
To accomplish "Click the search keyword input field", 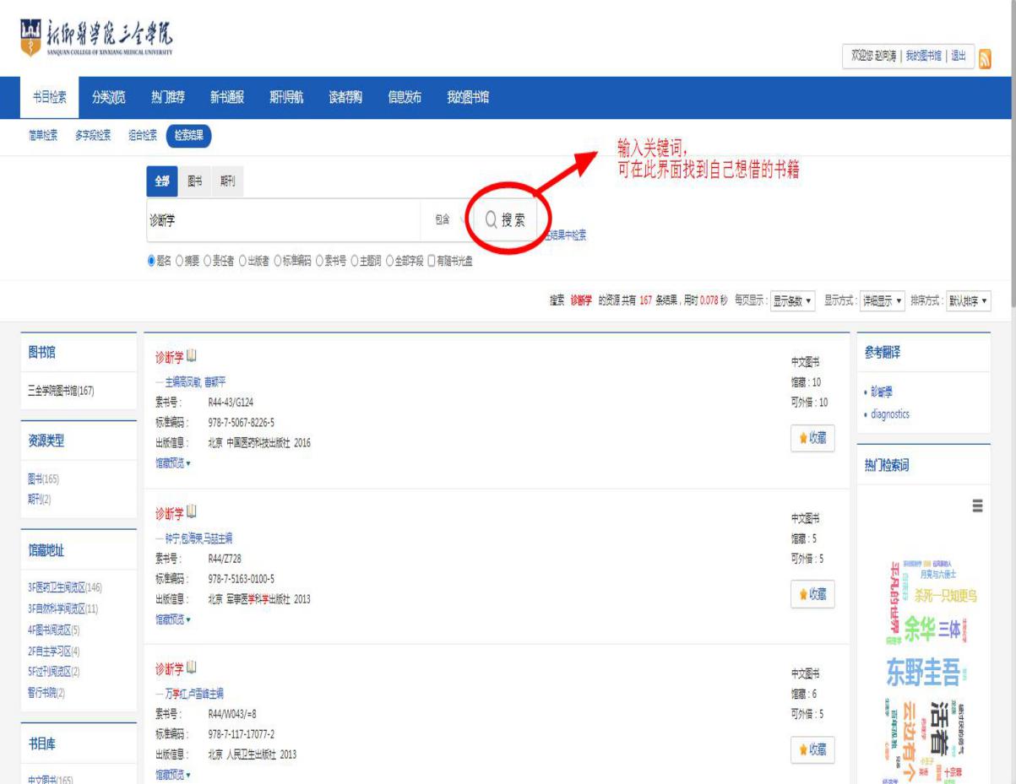I will [x=283, y=220].
